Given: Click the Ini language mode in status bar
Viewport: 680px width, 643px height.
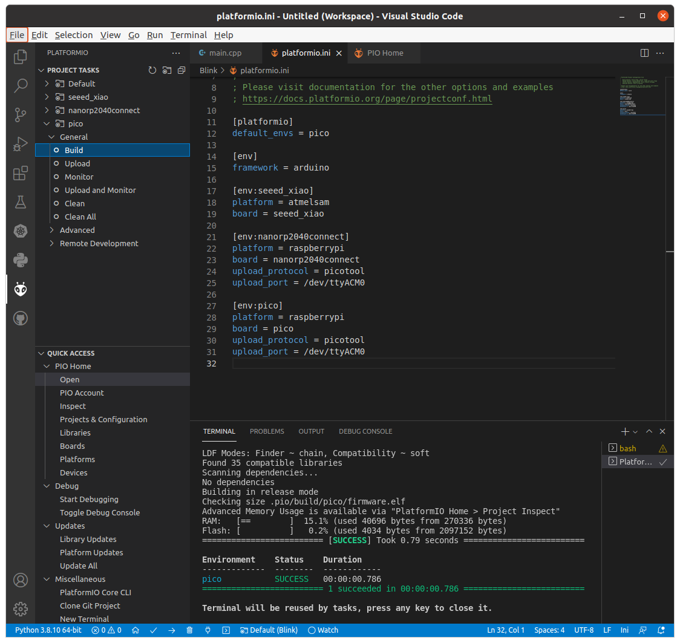Looking at the screenshot, I should (x=624, y=630).
